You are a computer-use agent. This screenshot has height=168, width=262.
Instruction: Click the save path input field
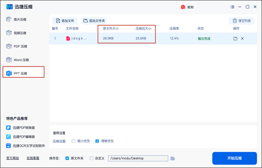tap(138, 158)
